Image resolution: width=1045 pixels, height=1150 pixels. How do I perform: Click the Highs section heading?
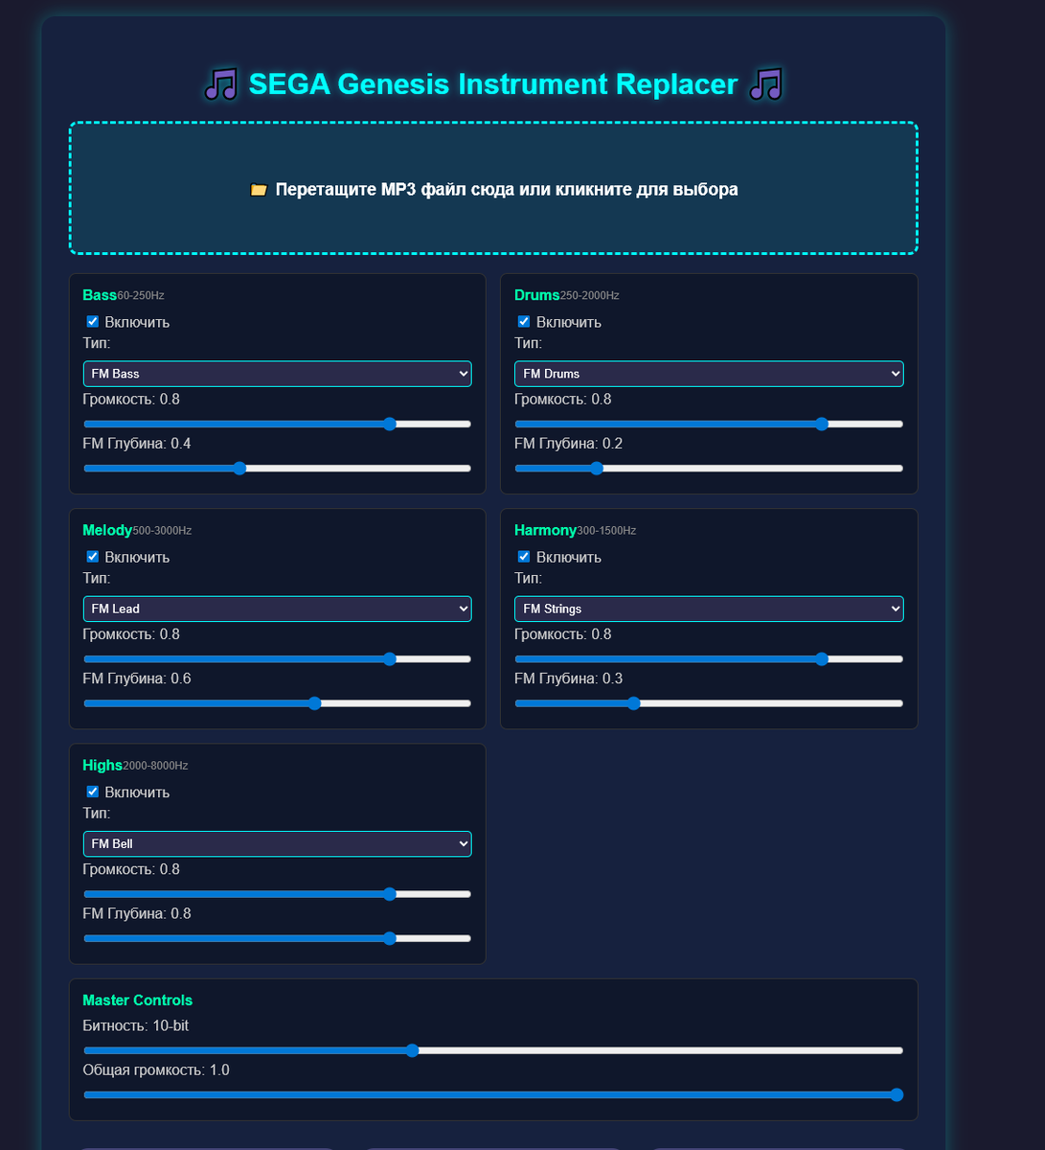point(102,765)
